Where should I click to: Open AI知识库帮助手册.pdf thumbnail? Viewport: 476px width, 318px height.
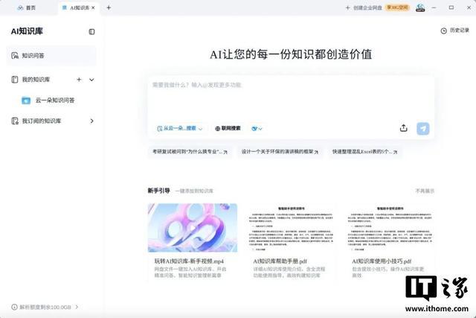[291, 228]
